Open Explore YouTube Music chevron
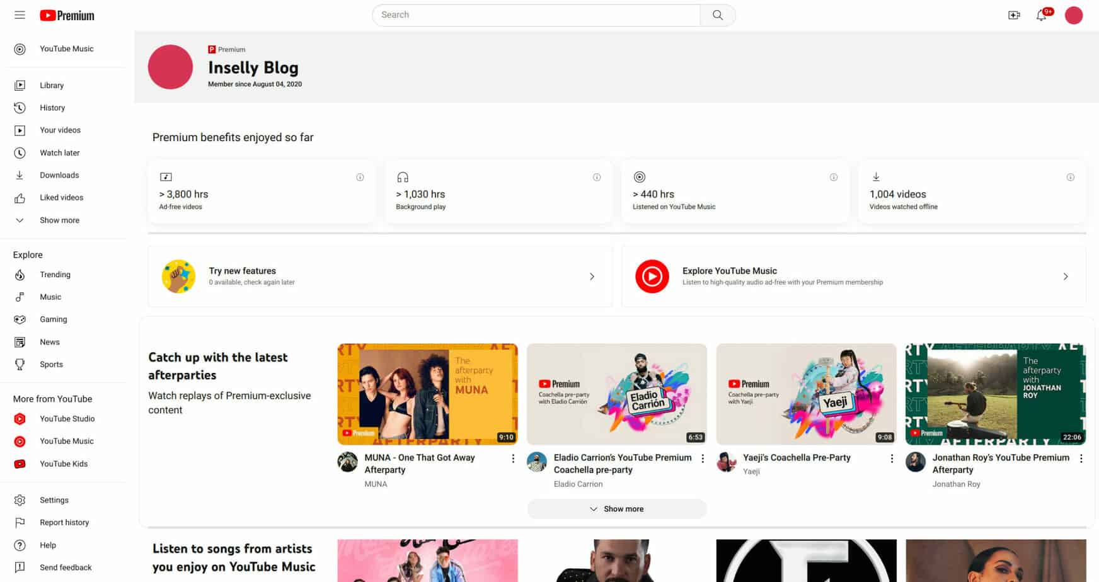Screen dimensions: 1099x582 pos(1066,277)
